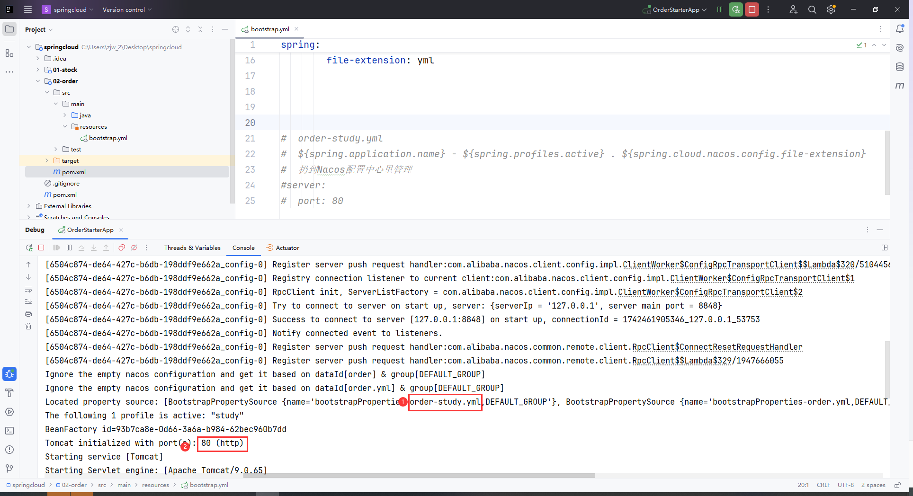Open Project panel options menu
Viewport: 913px width, 496px height.
[x=213, y=29]
